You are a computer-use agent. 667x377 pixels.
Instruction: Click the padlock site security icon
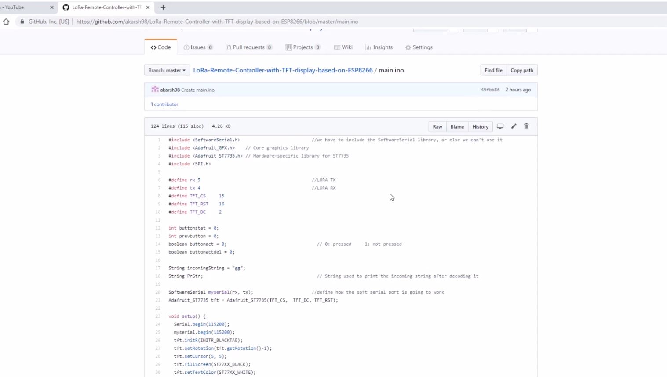click(x=22, y=21)
